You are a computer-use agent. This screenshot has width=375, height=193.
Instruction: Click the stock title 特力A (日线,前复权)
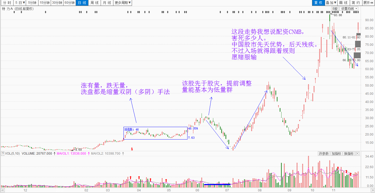18,9
